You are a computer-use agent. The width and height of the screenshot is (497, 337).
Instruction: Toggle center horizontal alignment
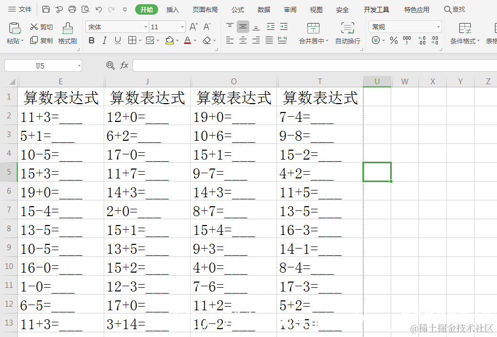click(x=243, y=40)
